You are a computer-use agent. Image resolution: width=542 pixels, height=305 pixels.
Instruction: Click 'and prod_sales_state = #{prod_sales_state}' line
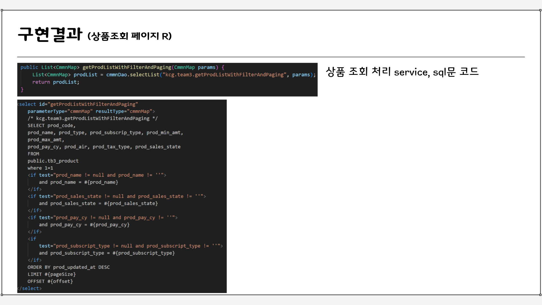[98, 203]
